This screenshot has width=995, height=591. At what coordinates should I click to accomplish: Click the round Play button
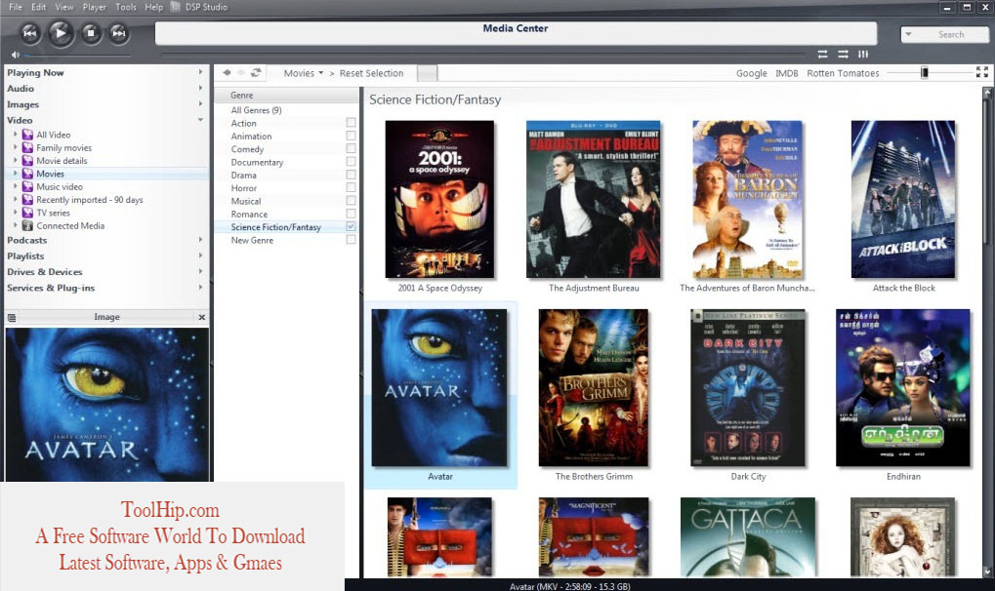click(61, 32)
